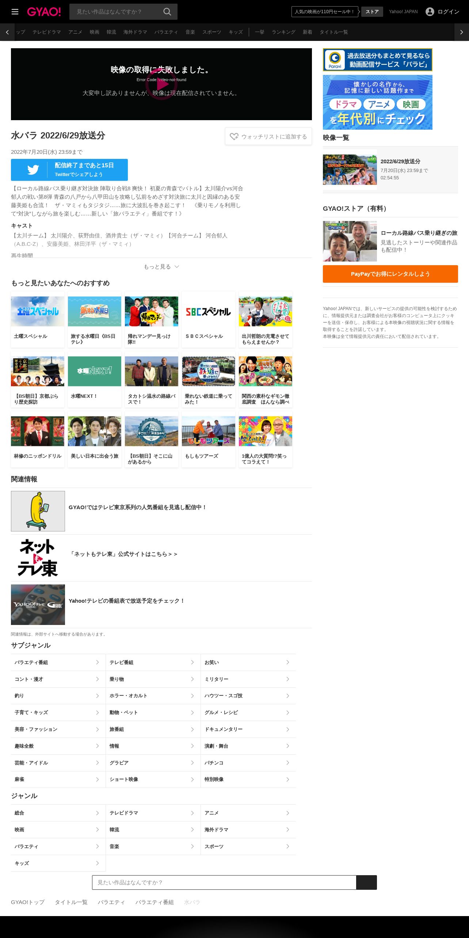Click the bottom search submit button
Screen dimensions: 469x938
(x=366, y=882)
